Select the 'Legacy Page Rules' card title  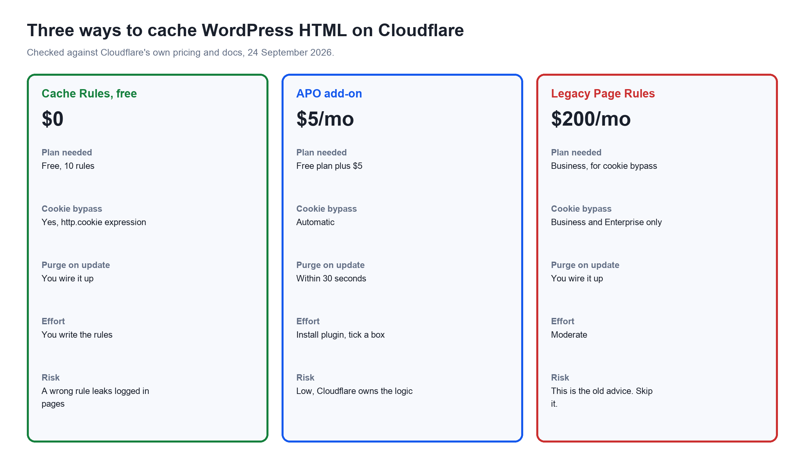tap(603, 93)
